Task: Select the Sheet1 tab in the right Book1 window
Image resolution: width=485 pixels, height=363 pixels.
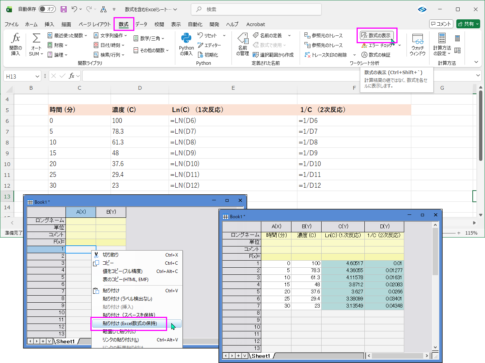Action: click(x=261, y=356)
